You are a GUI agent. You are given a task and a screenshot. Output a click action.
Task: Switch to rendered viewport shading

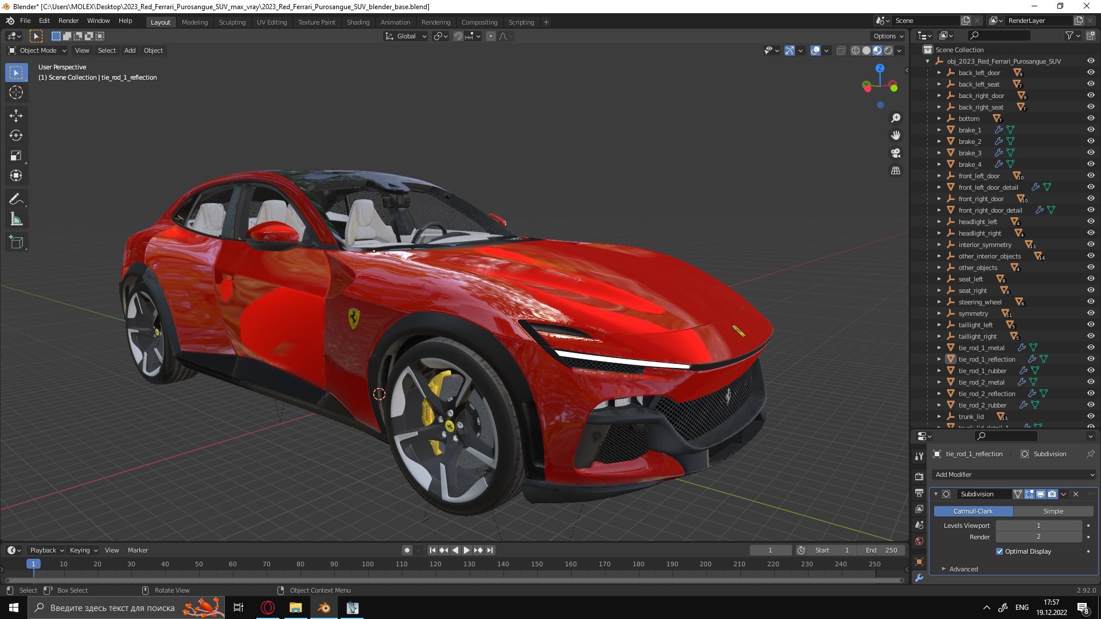[888, 50]
